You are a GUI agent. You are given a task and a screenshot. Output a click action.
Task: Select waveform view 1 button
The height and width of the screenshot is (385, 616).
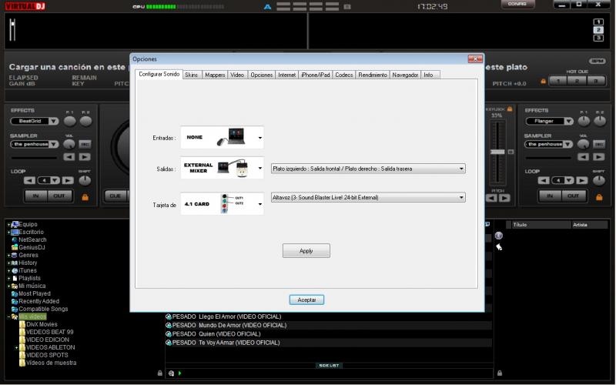[598, 22]
